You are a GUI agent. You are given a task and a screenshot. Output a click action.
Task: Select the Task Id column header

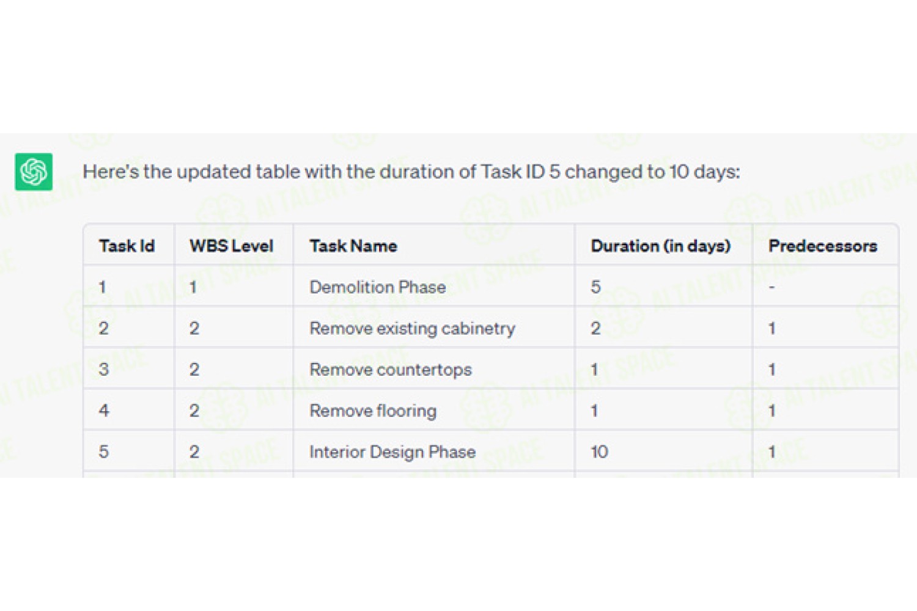(127, 246)
